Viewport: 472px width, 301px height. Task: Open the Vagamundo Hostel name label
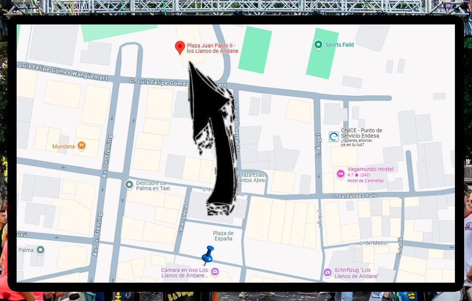[370, 169]
